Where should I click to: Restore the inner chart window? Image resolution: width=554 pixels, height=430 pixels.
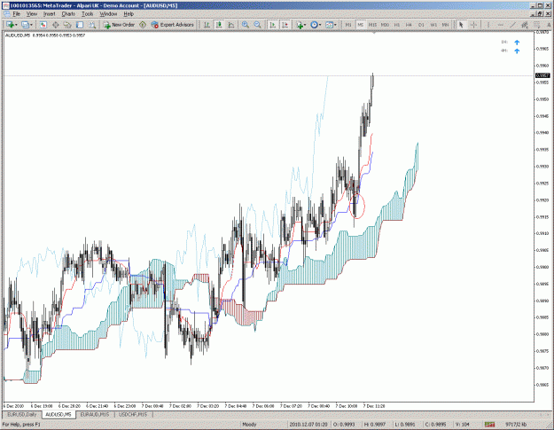540,14
